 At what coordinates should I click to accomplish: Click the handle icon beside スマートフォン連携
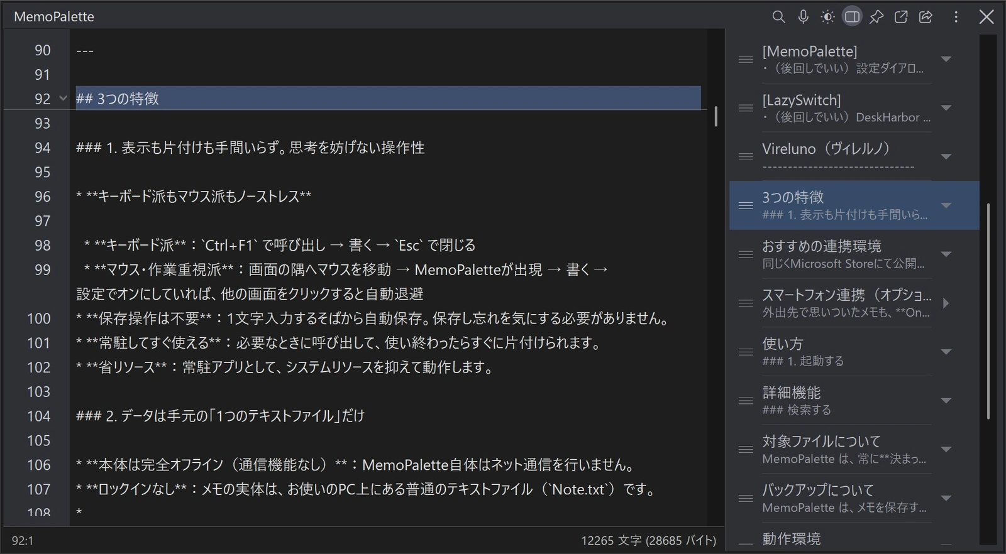click(x=746, y=303)
